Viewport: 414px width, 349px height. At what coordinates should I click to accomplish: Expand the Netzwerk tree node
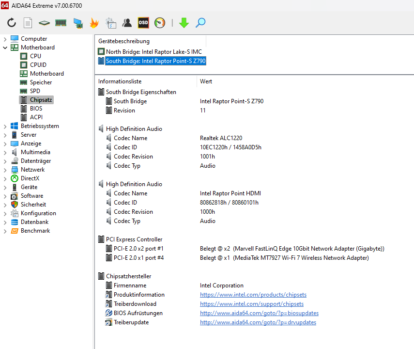[x=5, y=170]
